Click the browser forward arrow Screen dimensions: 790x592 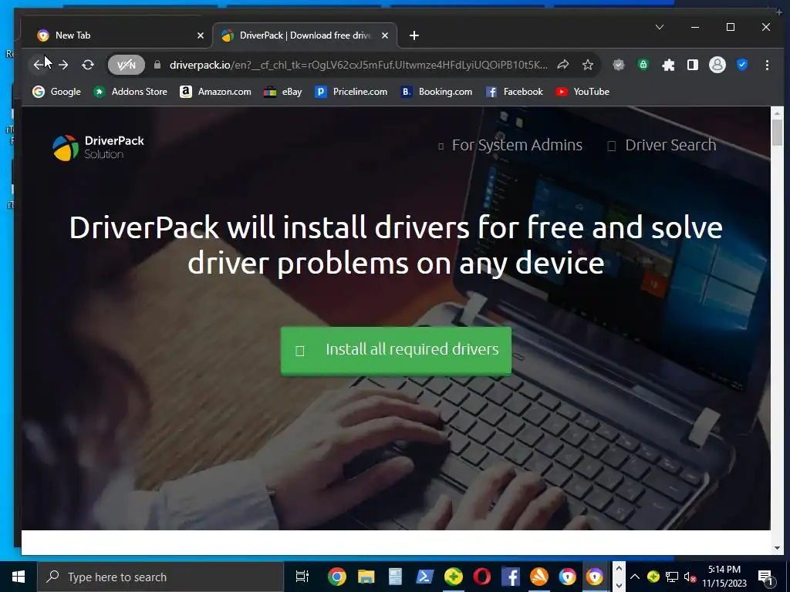tap(63, 65)
